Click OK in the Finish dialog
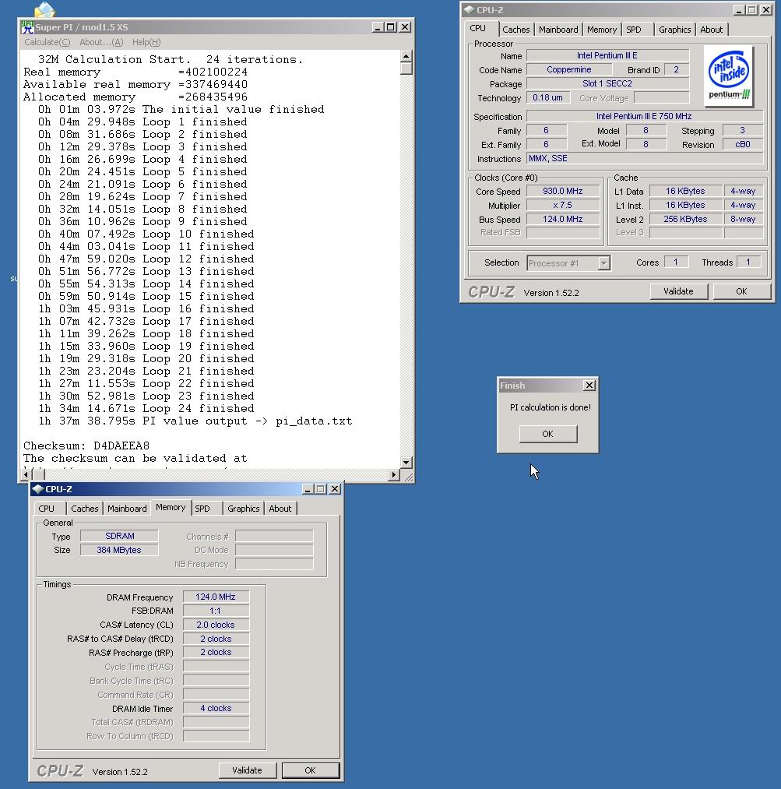This screenshot has width=781, height=789. coord(547,434)
